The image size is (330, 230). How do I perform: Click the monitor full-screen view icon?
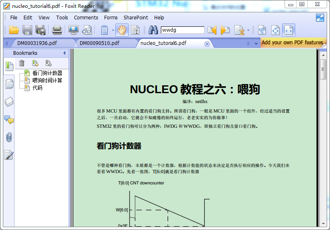(x=74, y=30)
